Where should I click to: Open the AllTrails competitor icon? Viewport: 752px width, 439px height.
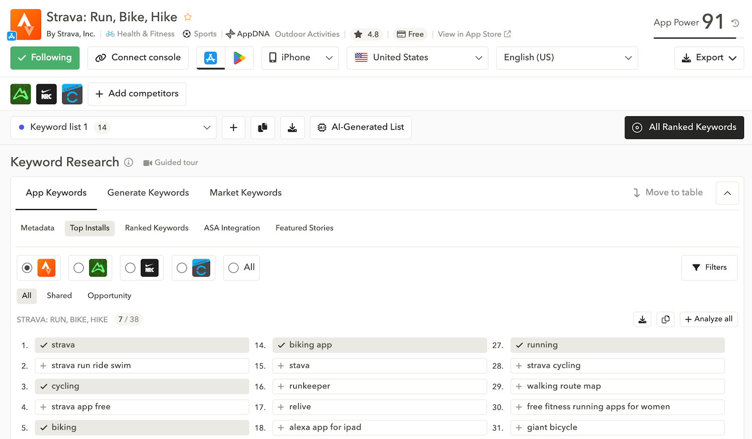(x=21, y=94)
